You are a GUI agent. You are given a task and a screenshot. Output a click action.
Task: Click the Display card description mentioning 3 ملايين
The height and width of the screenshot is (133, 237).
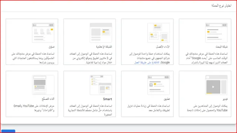click(91, 58)
